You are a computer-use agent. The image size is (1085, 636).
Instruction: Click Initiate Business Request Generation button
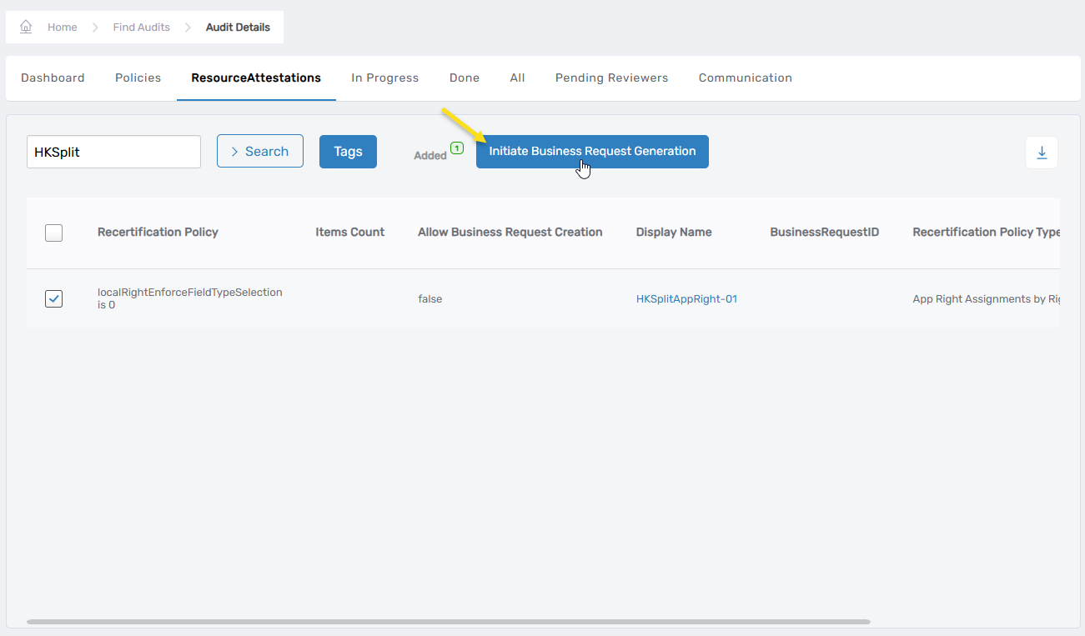(x=592, y=152)
